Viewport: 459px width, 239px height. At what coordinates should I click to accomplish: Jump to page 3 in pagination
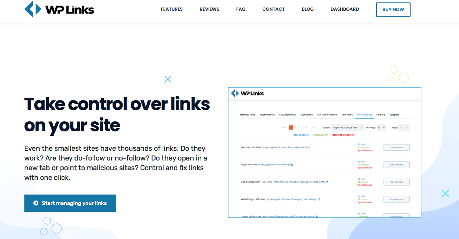(301, 127)
